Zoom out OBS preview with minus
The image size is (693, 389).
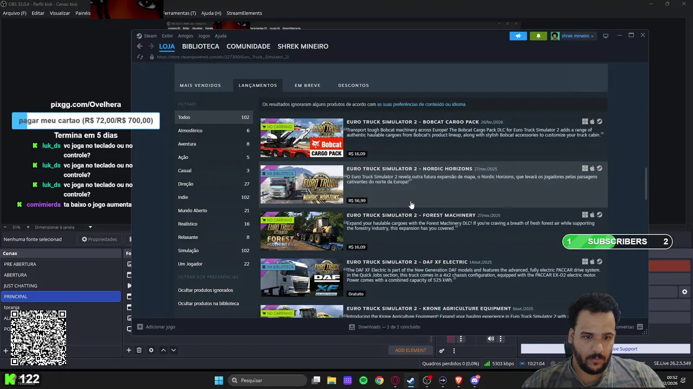5,227
